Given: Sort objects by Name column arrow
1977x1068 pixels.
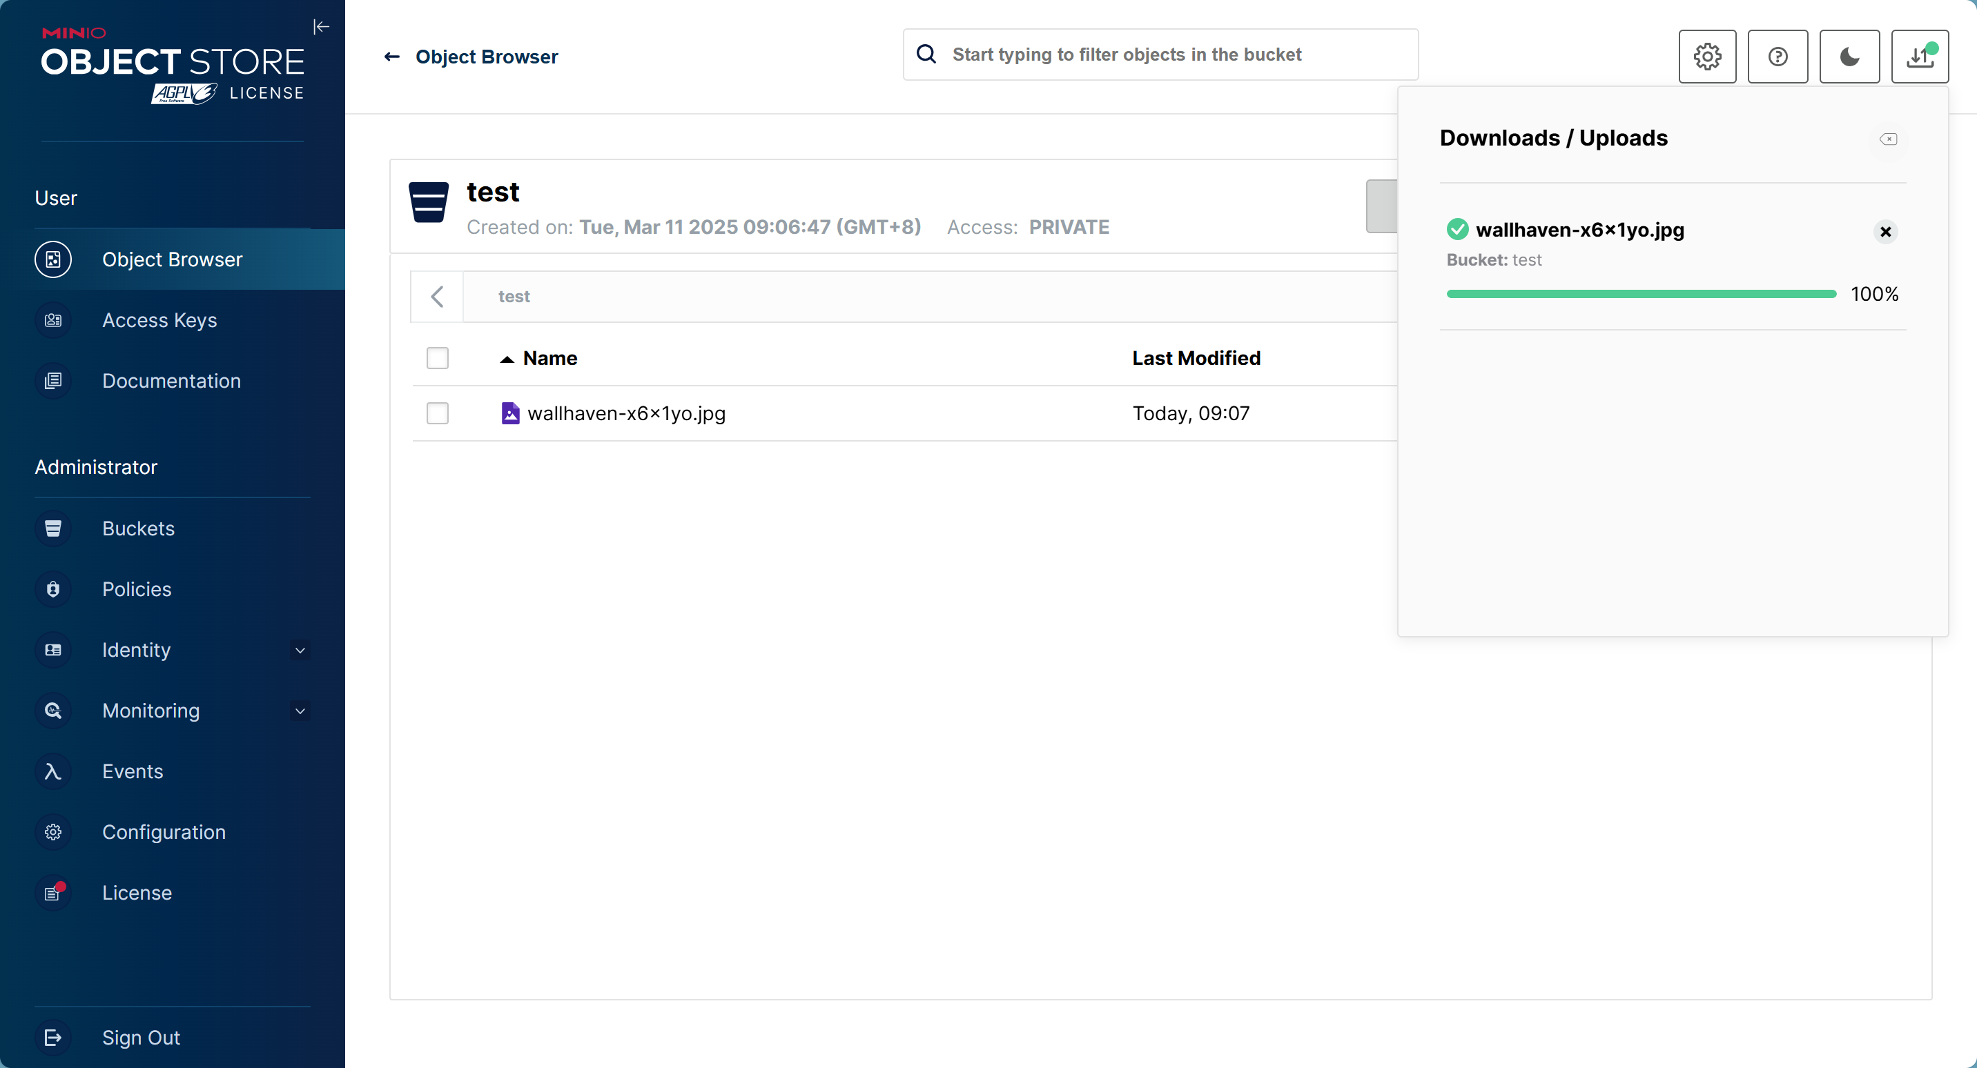Looking at the screenshot, I should [507, 359].
